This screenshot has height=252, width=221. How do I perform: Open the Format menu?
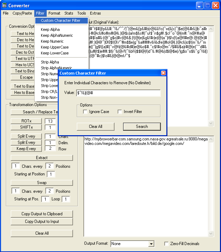click(54, 13)
